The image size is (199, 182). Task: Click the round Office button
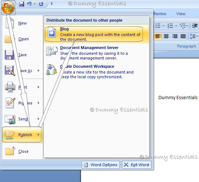tap(8, 7)
